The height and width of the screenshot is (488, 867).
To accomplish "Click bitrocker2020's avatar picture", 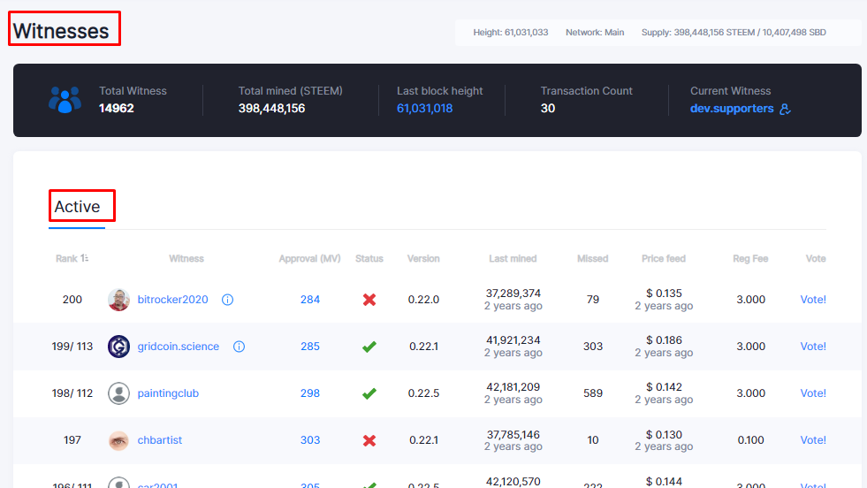I will pyautogui.click(x=118, y=300).
